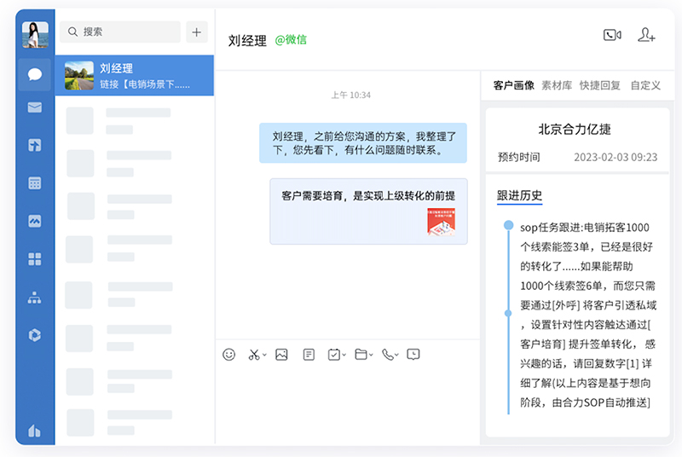Click the notes document toolbar icon
This screenshot has width=682, height=457.
309,354
